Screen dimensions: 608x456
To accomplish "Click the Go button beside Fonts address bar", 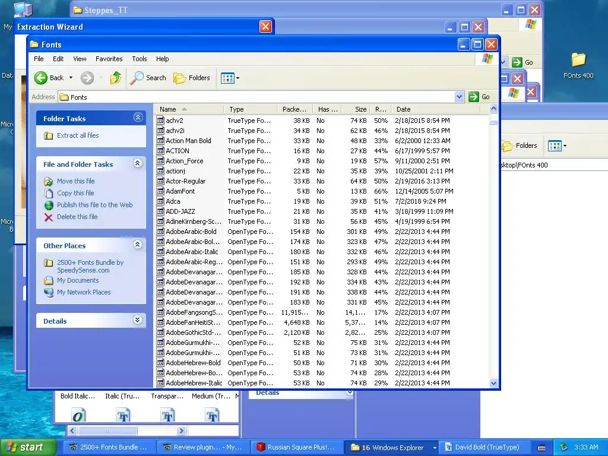I will 479,97.
